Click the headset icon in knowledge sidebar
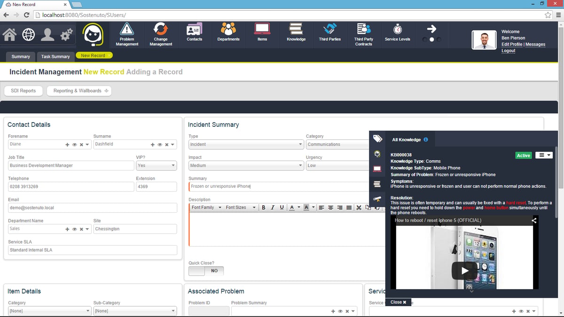 click(x=377, y=154)
